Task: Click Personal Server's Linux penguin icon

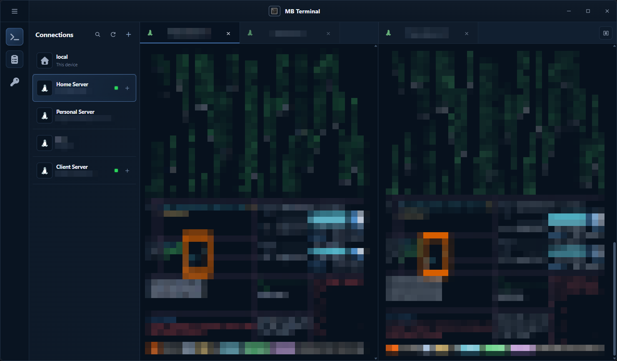Action: tap(45, 115)
